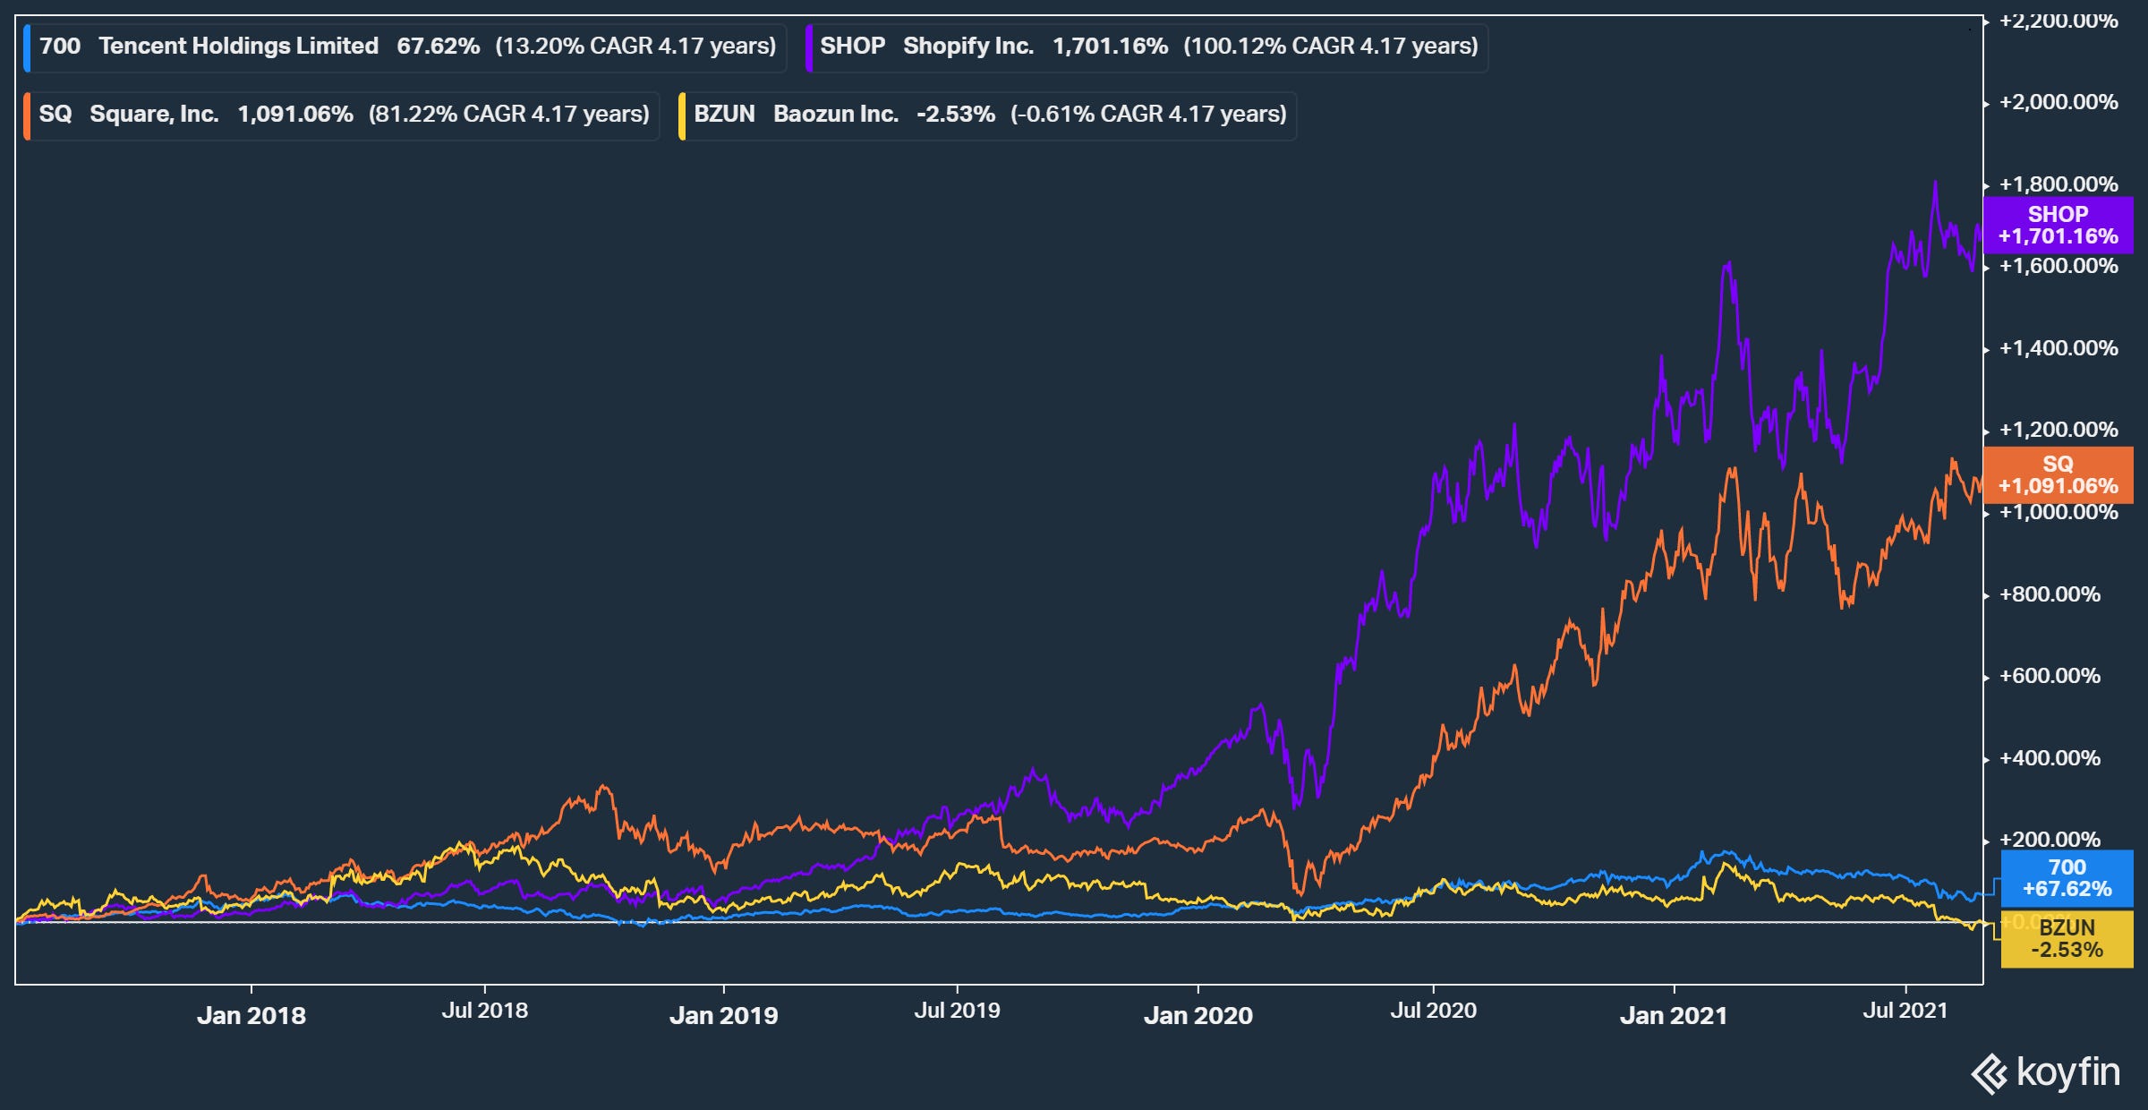Viewport: 2148px width, 1110px height.
Task: Click the +1,600.00% y-axis label
Action: (x=2058, y=266)
